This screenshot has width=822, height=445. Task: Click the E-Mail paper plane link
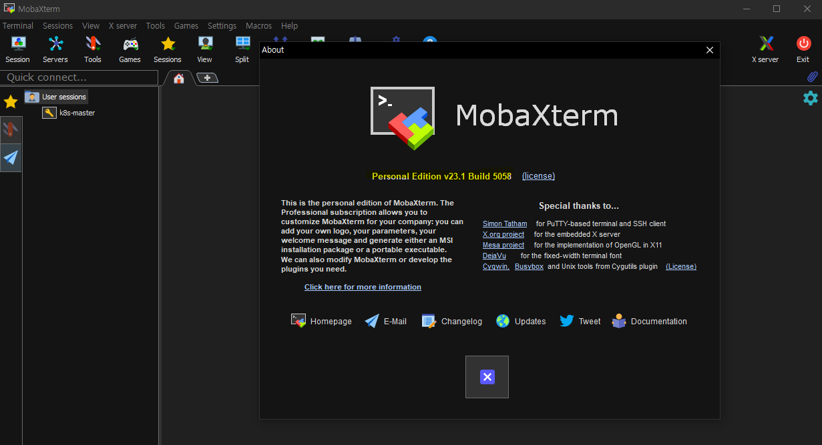pyautogui.click(x=385, y=321)
